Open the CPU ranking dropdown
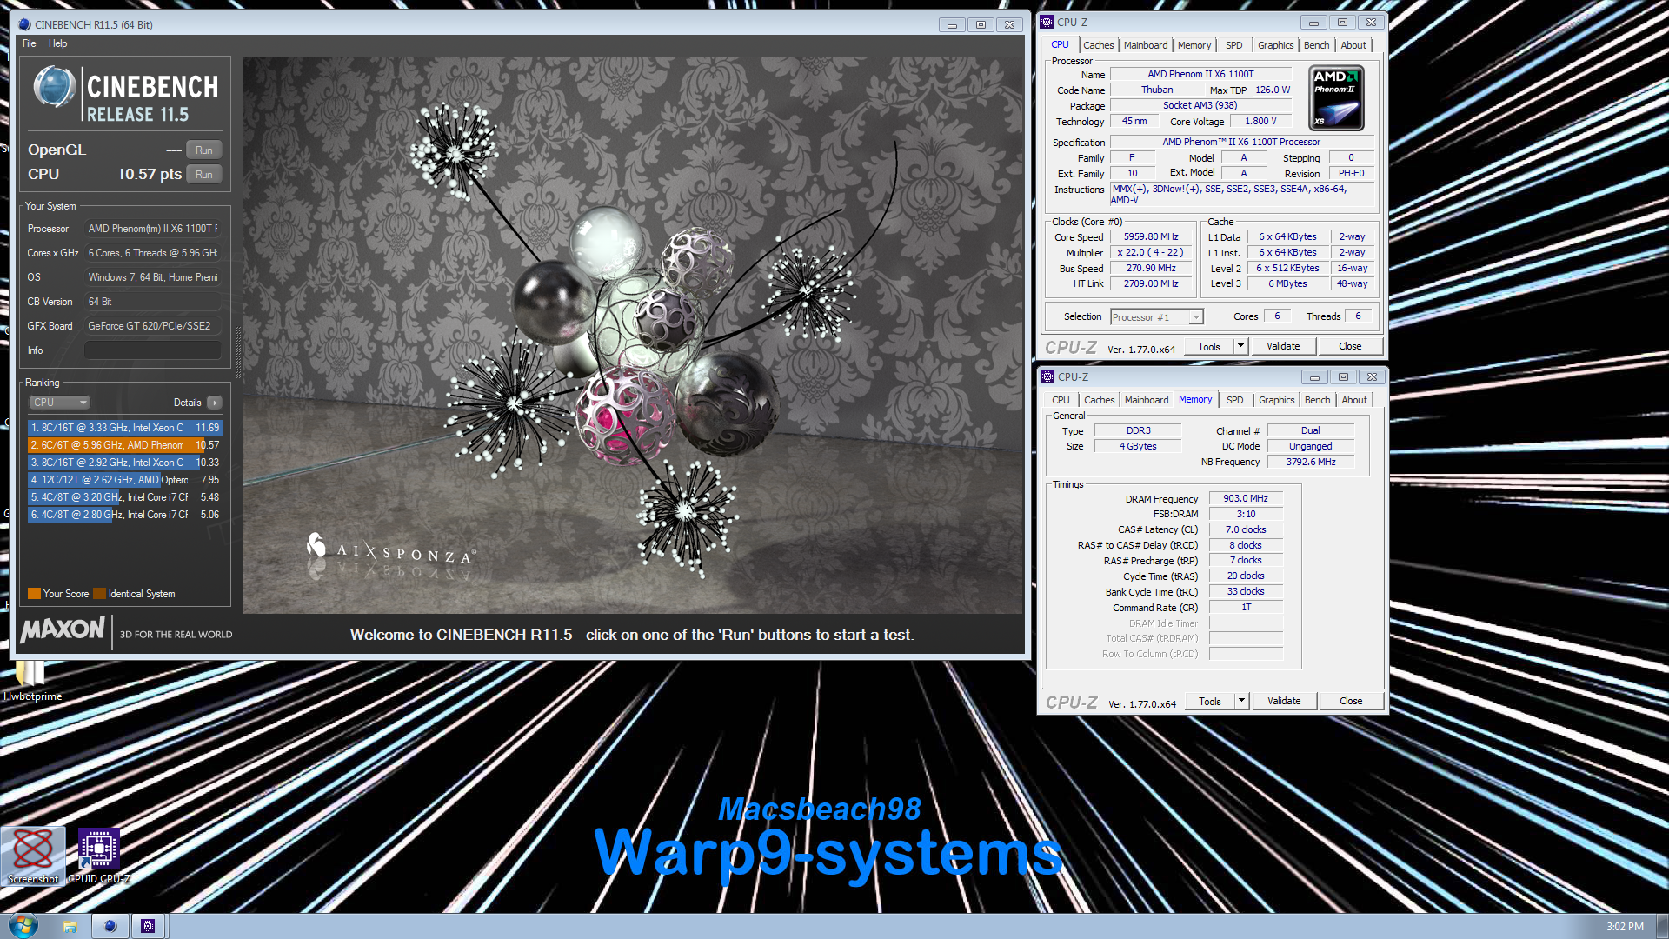Viewport: 1669px width, 939px height. coord(60,403)
